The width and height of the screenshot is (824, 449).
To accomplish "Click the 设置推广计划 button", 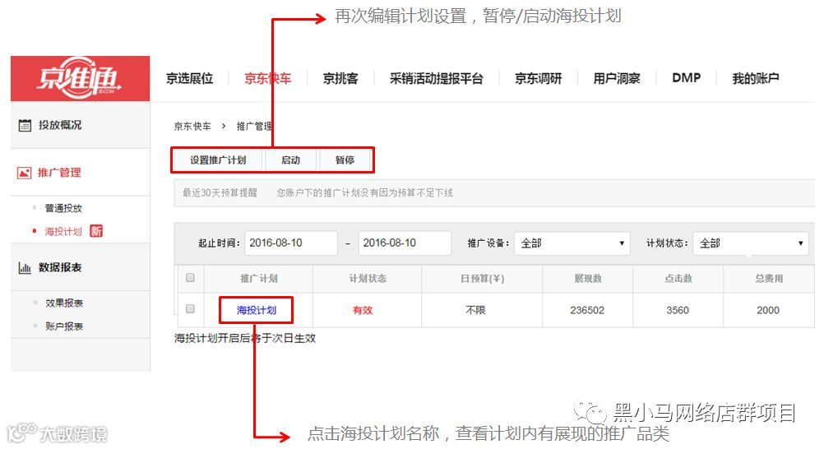I will click(x=218, y=160).
